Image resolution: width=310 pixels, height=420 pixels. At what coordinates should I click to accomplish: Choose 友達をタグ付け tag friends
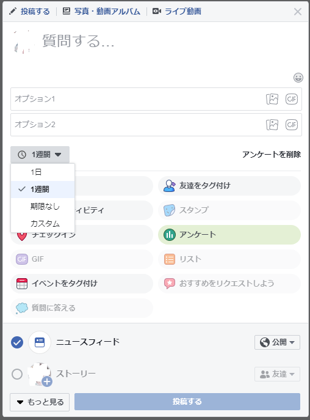pos(229,186)
